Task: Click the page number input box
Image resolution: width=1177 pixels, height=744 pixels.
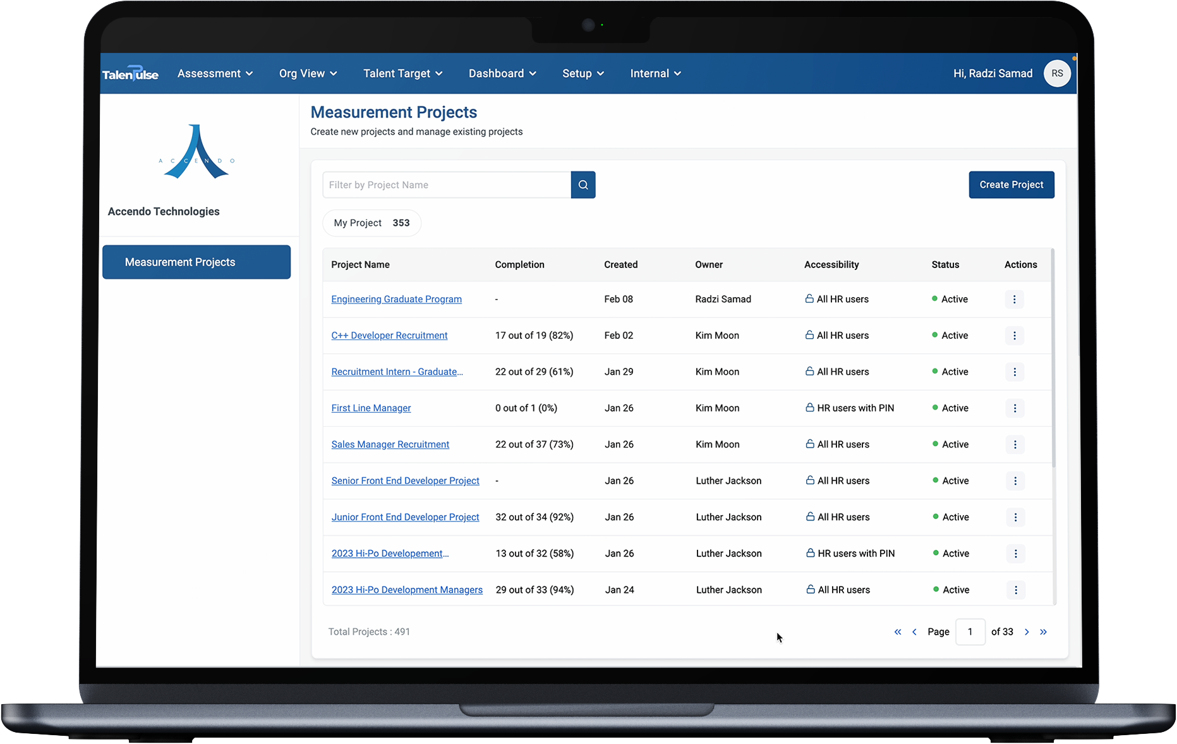Action: click(x=970, y=632)
